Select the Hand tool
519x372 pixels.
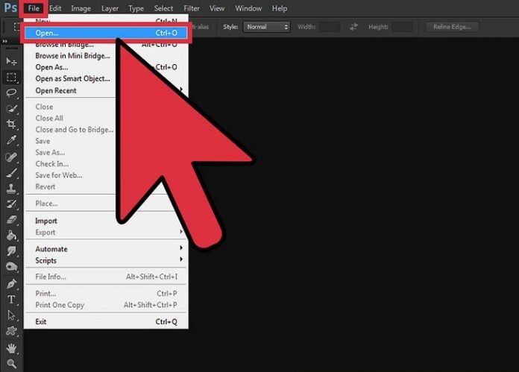click(x=11, y=348)
